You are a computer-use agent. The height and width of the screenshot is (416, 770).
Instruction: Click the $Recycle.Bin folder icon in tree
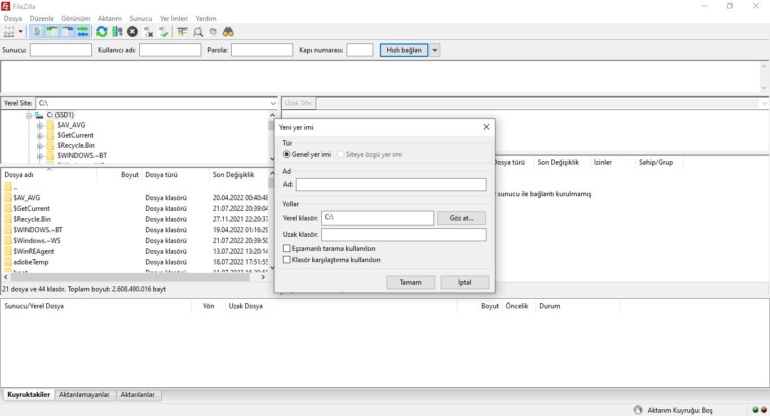tap(50, 145)
